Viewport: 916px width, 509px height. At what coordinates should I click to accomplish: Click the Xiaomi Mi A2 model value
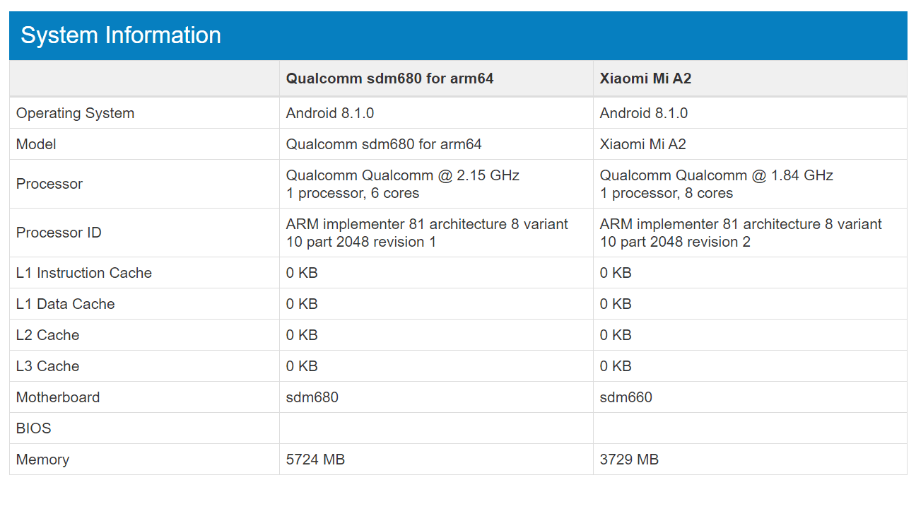point(643,144)
